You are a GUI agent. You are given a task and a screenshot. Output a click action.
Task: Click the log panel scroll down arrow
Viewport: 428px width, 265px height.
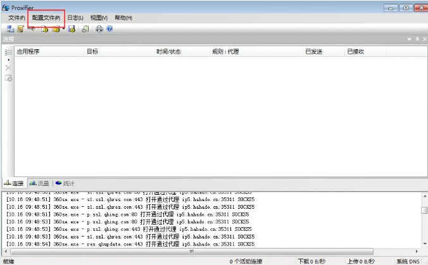click(424, 243)
